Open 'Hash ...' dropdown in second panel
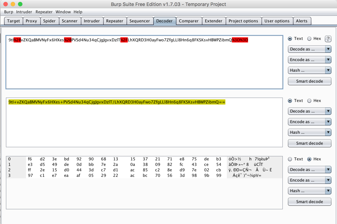 click(x=310, y=132)
